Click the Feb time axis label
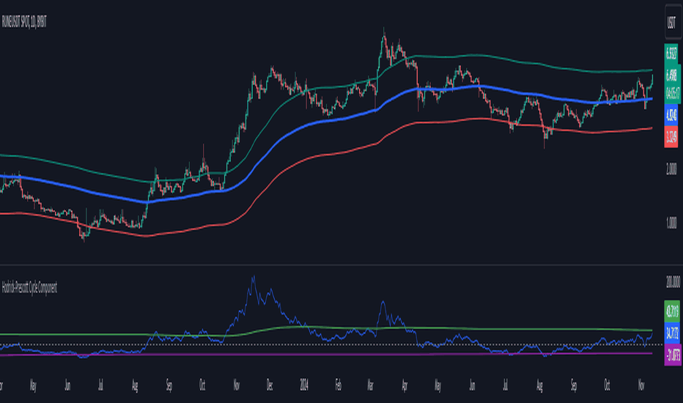Screen dimensions: 683x403 (x=338, y=385)
